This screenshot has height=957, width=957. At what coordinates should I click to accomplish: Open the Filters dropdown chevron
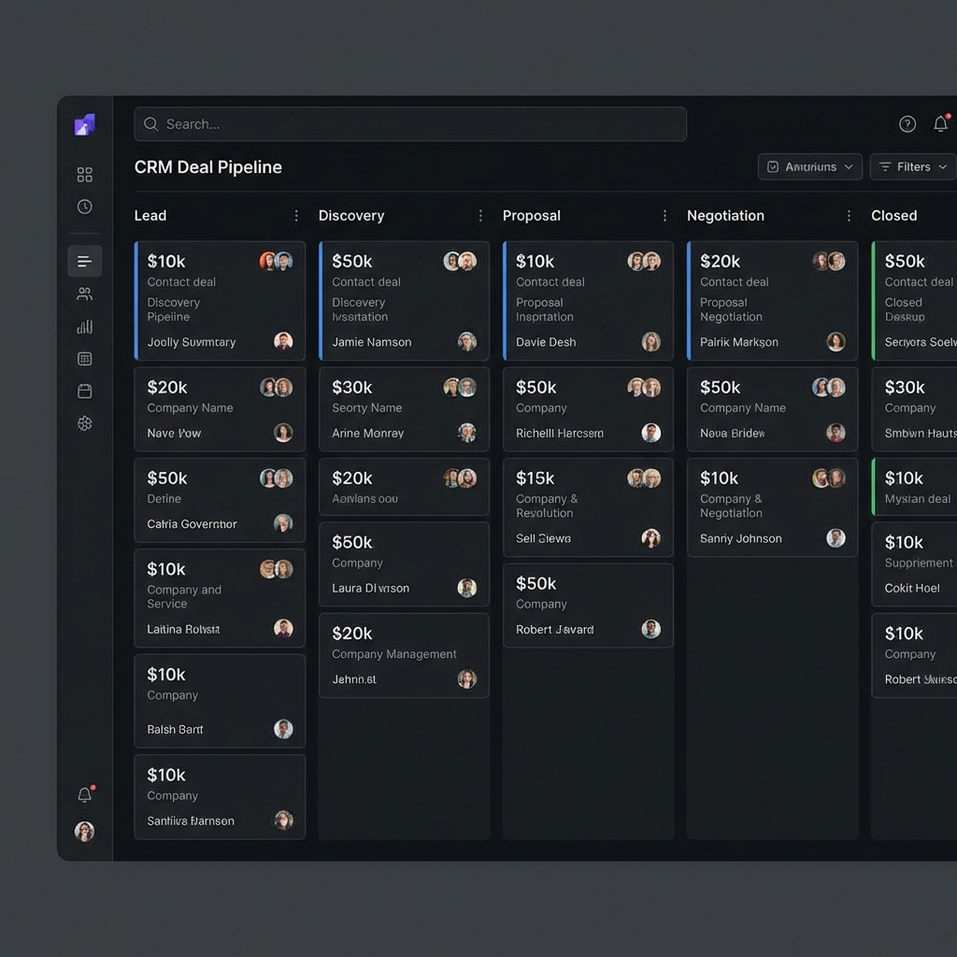pyautogui.click(x=943, y=166)
